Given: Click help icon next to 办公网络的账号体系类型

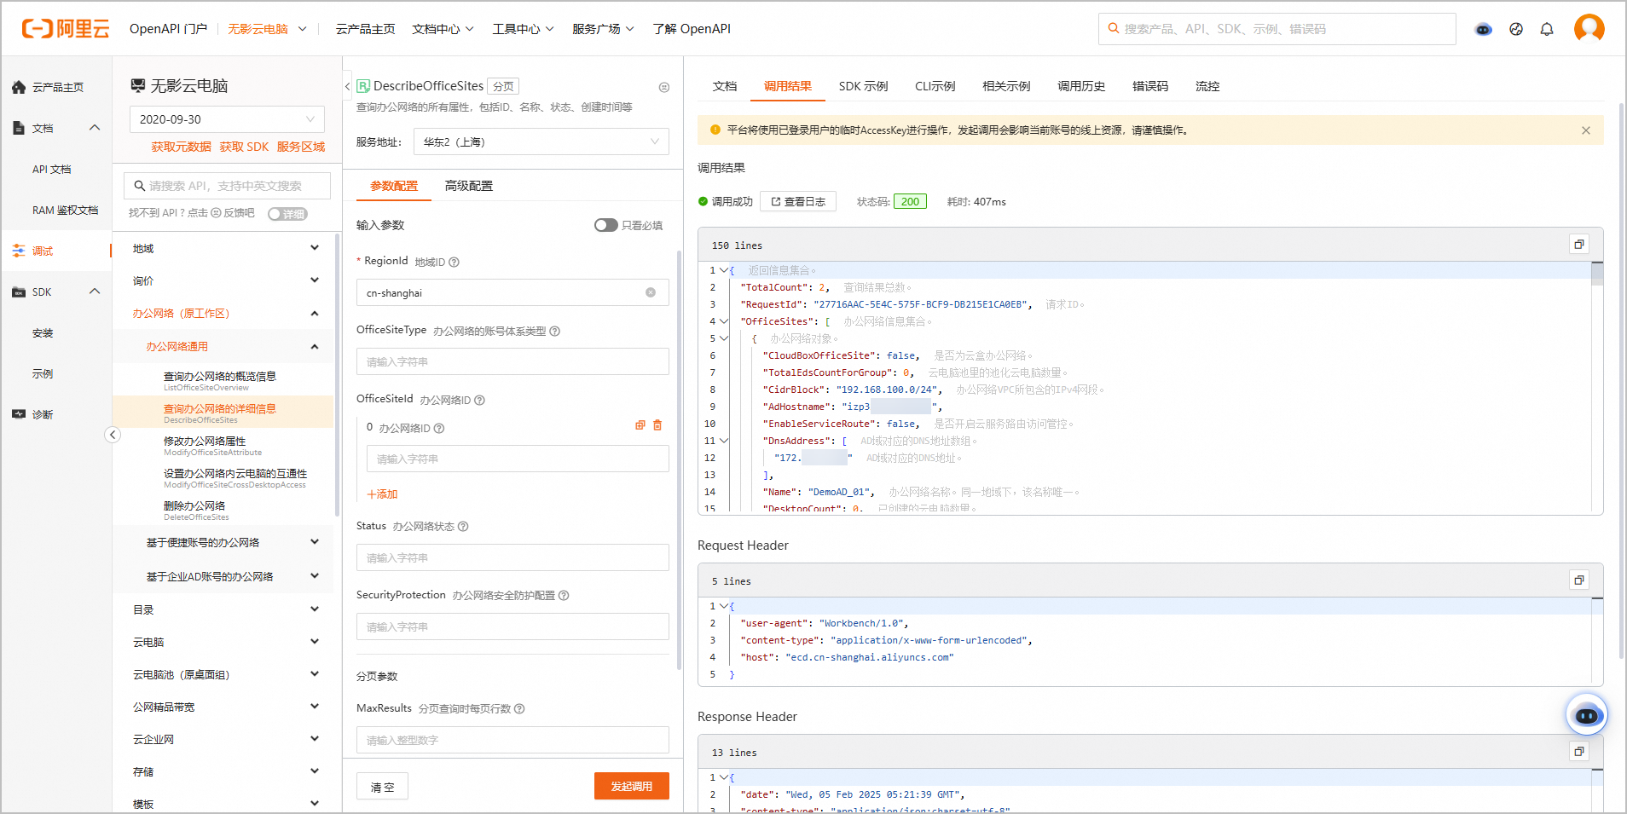Looking at the screenshot, I should pos(554,331).
